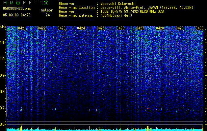
Task: Click the meteor count 24
Action: (x=48, y=15)
